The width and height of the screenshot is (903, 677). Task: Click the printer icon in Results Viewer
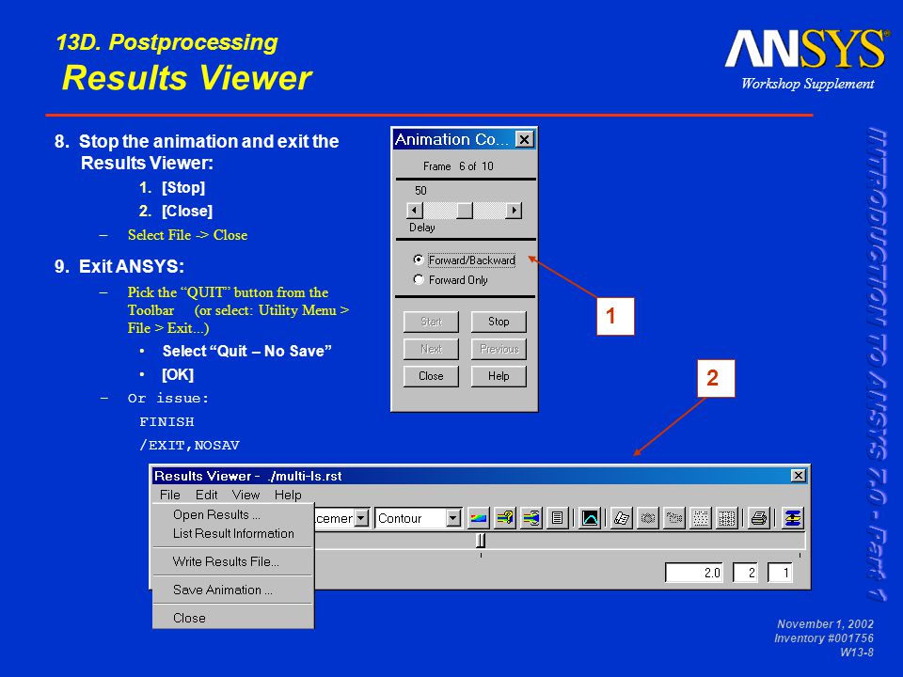coord(759,518)
